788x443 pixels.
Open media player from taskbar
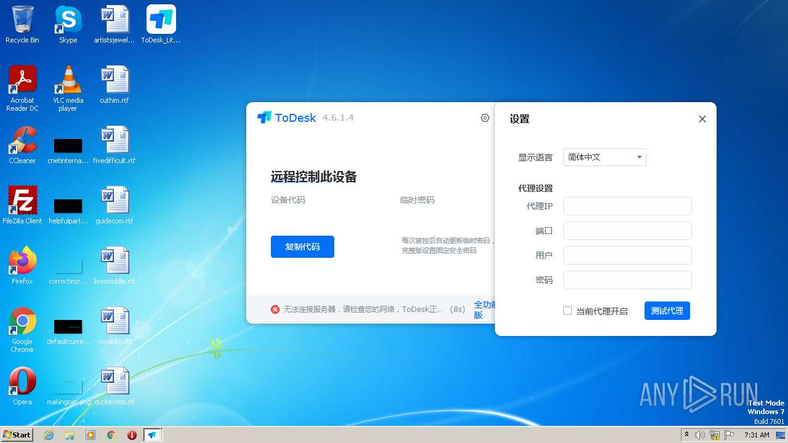click(90, 435)
